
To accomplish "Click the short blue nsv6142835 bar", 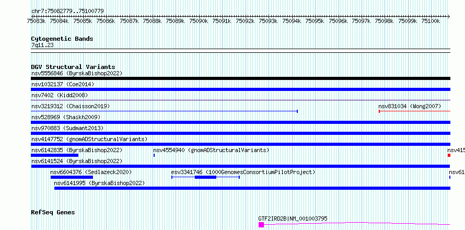I will click(54, 155).
